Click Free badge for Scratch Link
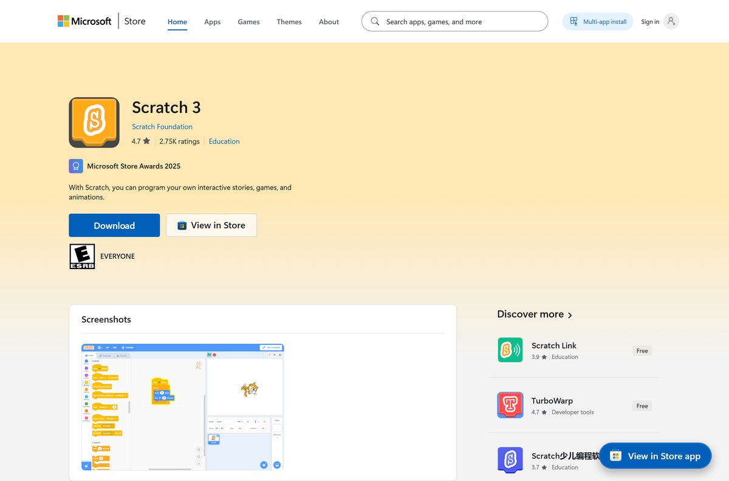The image size is (729, 481). click(x=642, y=351)
